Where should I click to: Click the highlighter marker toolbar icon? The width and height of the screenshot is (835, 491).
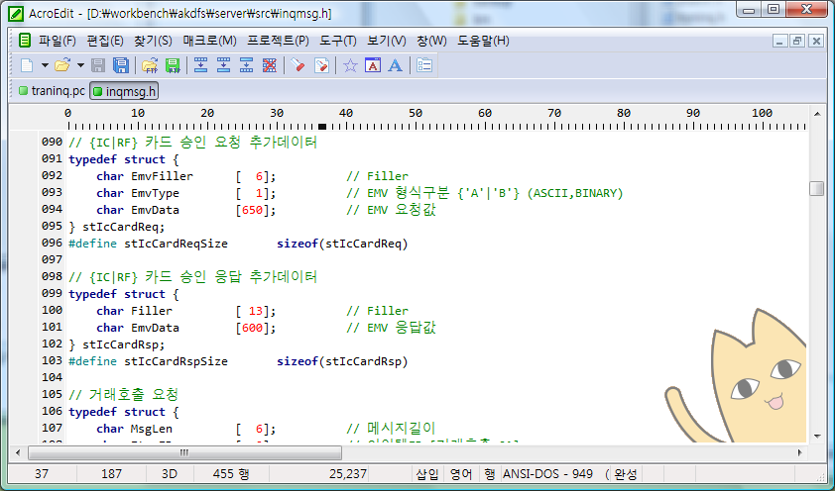(x=298, y=65)
